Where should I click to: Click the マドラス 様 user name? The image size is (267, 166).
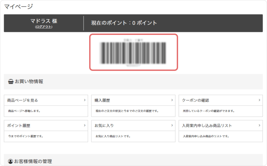[x=44, y=21]
